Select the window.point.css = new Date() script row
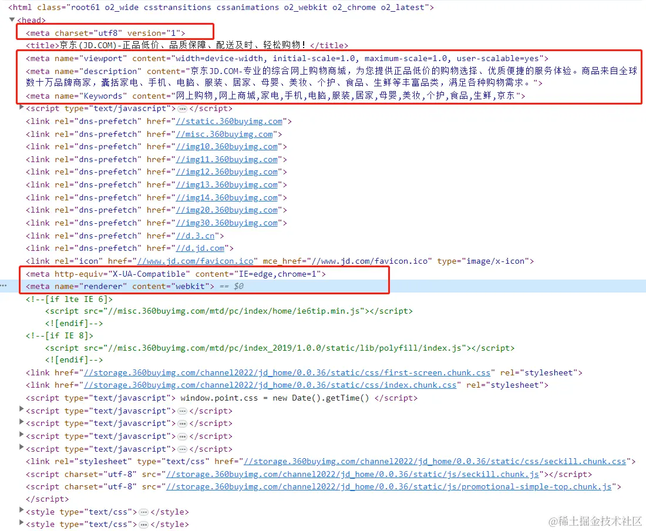 click(x=221, y=398)
